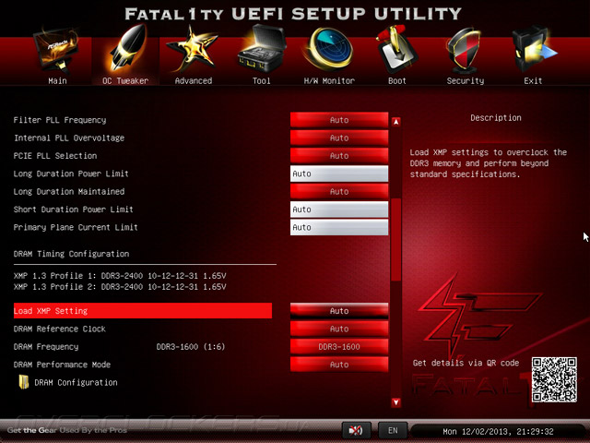Viewport: 590px width, 443px height.
Task: Click Long Duration Power Limit input field
Action: [x=339, y=174]
